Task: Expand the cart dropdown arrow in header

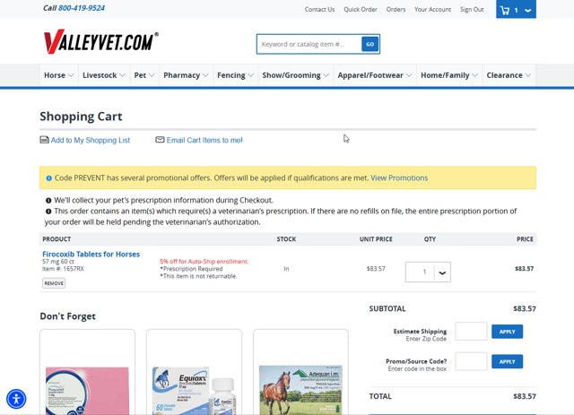Action: (x=528, y=11)
